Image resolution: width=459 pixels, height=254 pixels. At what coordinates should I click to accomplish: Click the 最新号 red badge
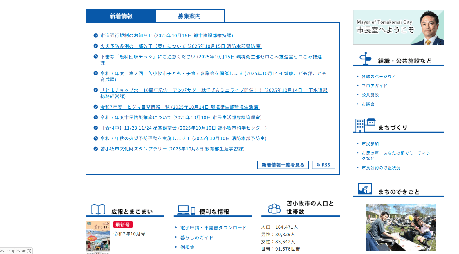[123, 225]
